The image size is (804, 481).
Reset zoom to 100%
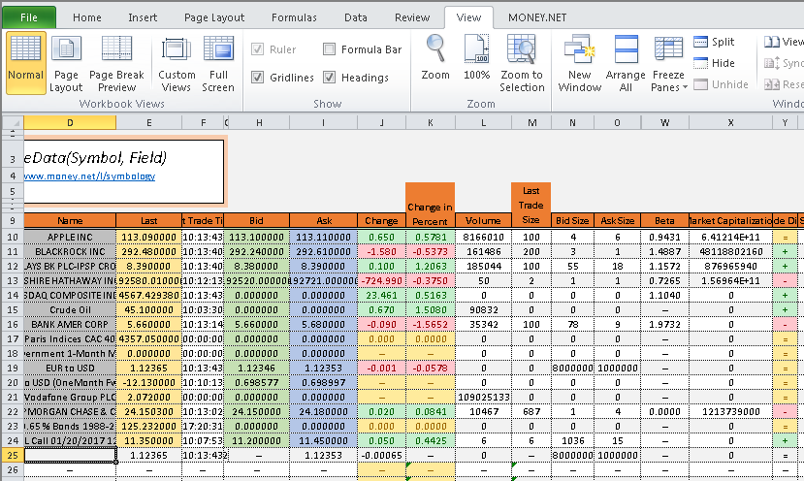coord(476,57)
